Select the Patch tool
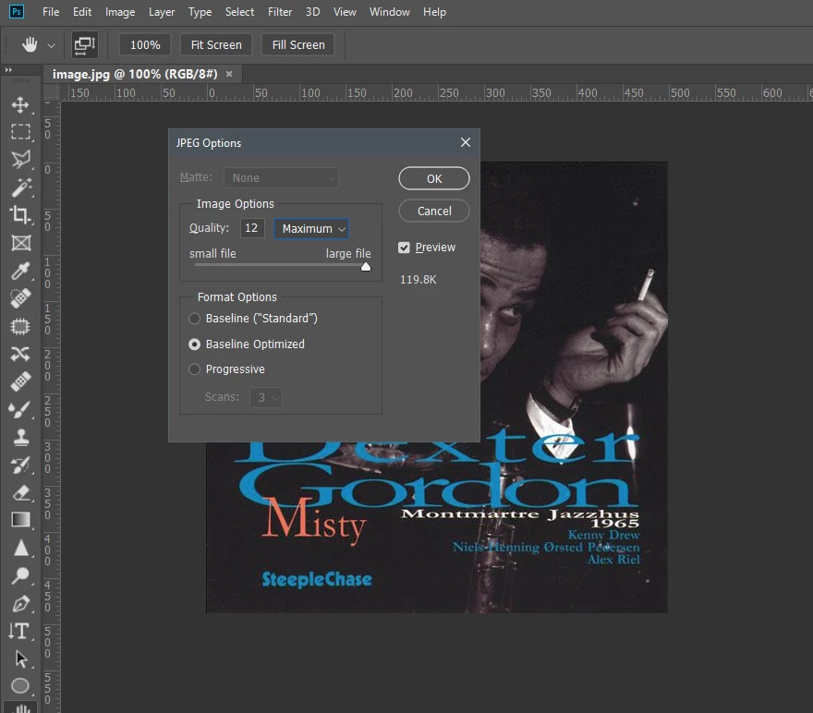This screenshot has width=813, height=713. coord(20,326)
